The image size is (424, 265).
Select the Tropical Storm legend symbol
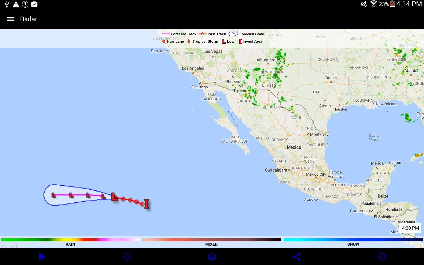click(189, 41)
